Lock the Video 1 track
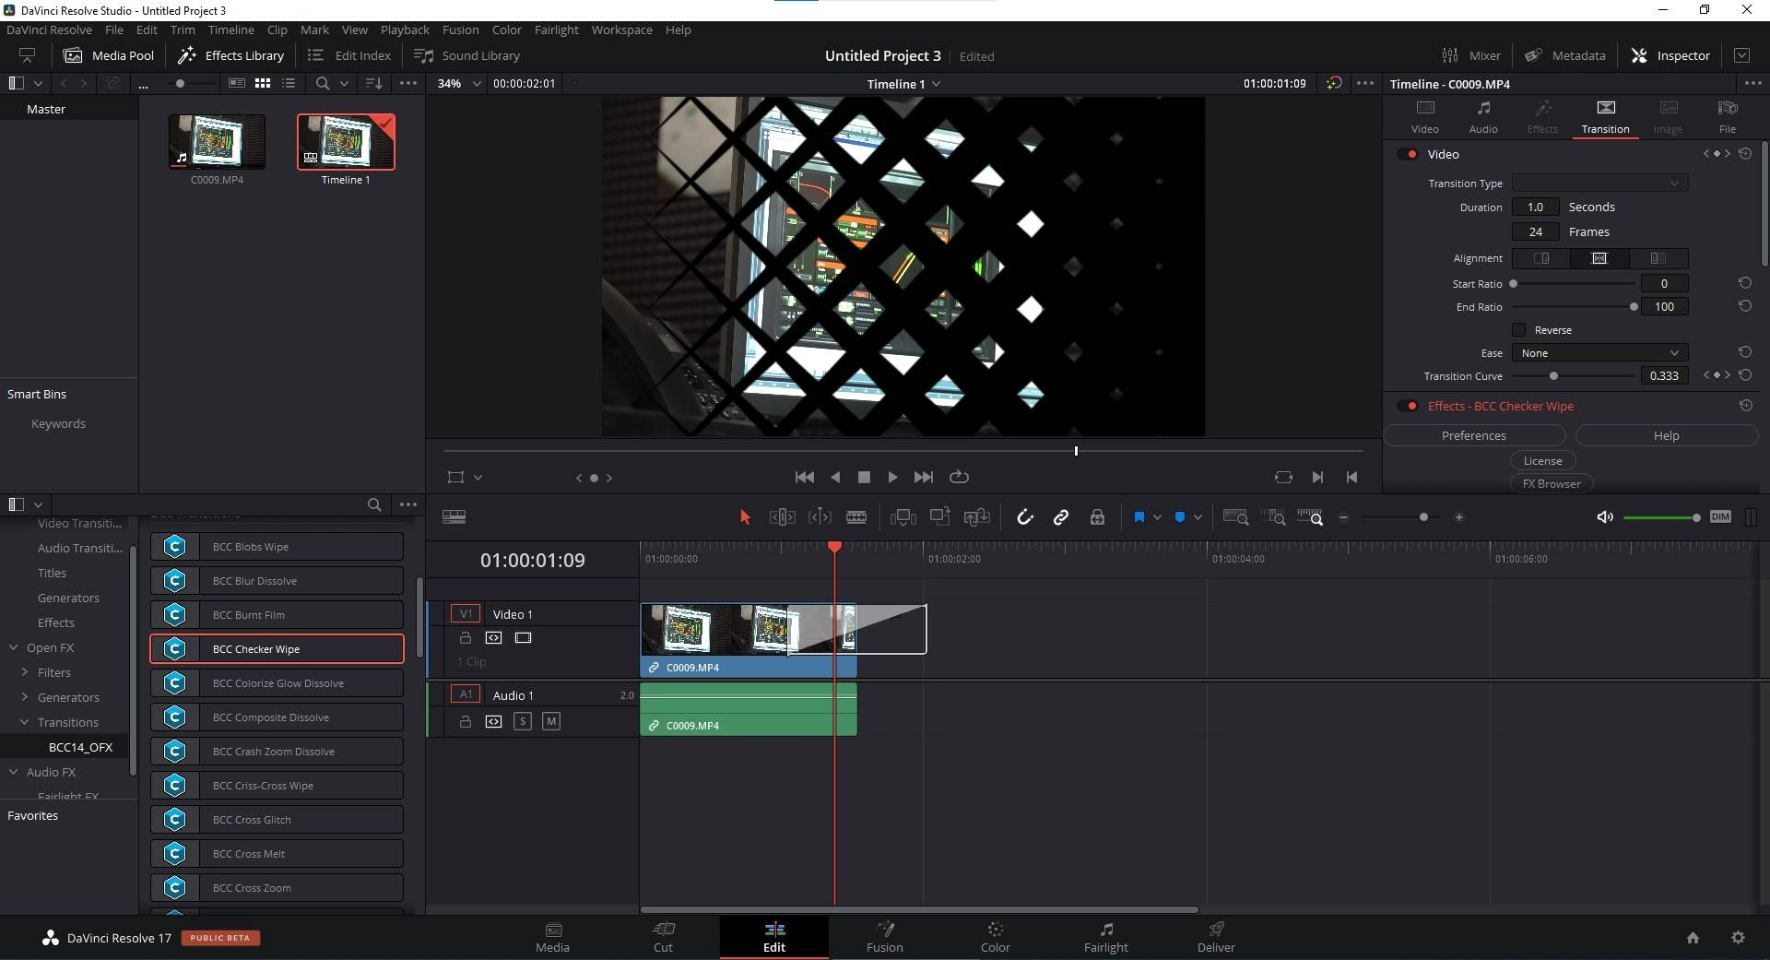This screenshot has height=960, width=1770. tap(466, 638)
